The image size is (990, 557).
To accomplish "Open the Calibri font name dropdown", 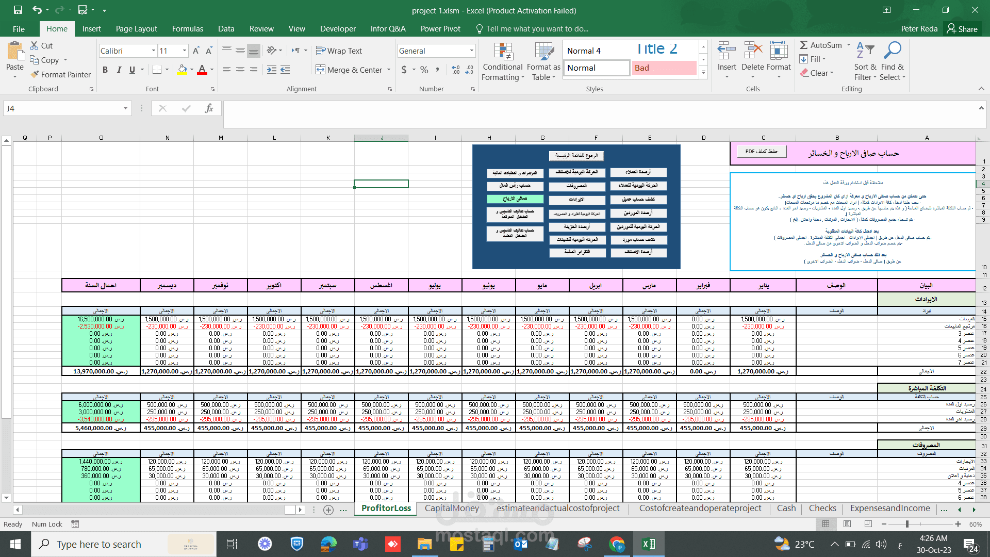I will (x=154, y=51).
